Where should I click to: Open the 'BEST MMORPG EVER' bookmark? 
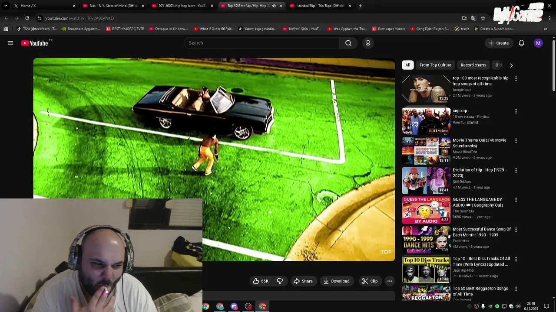tap(125, 29)
